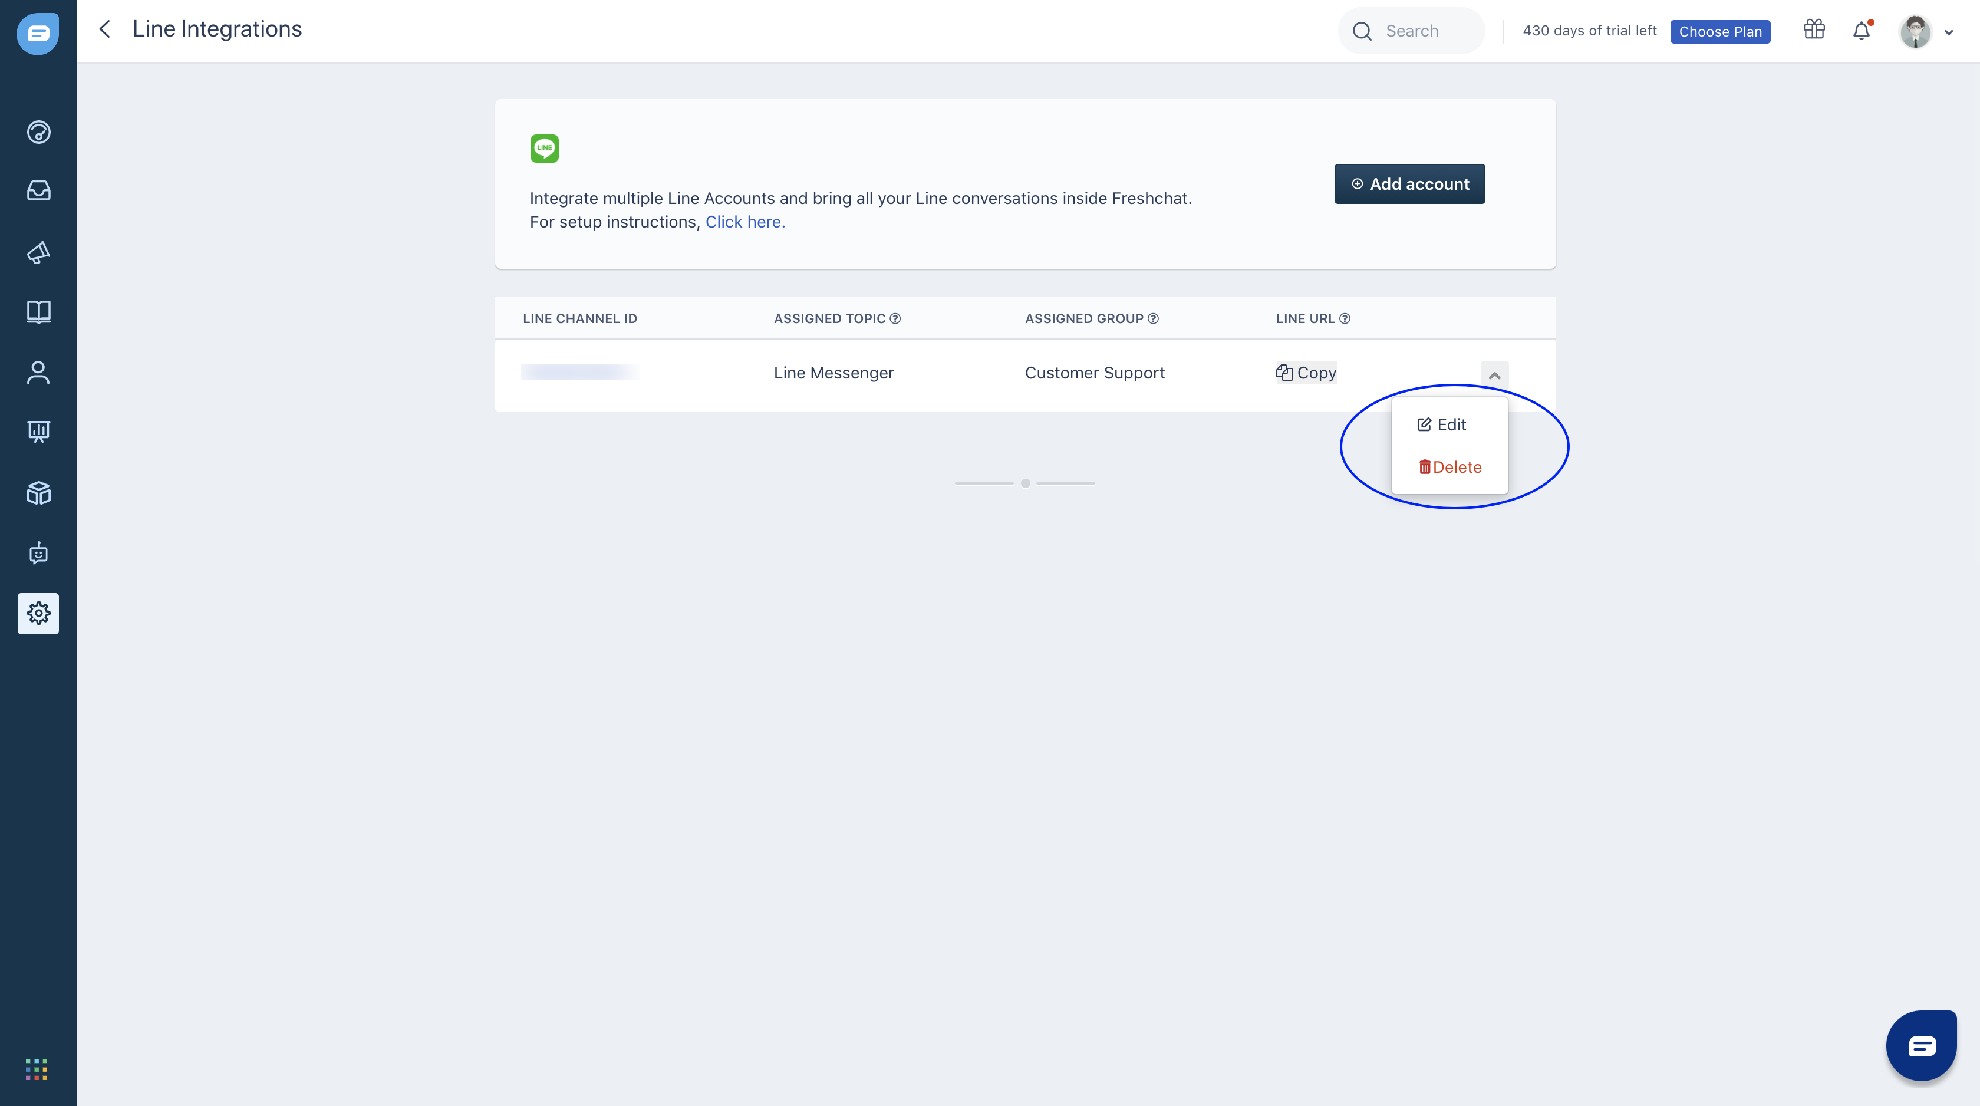Image resolution: width=1980 pixels, height=1106 pixels.
Task: Open the Contacts person icon
Action: point(38,373)
